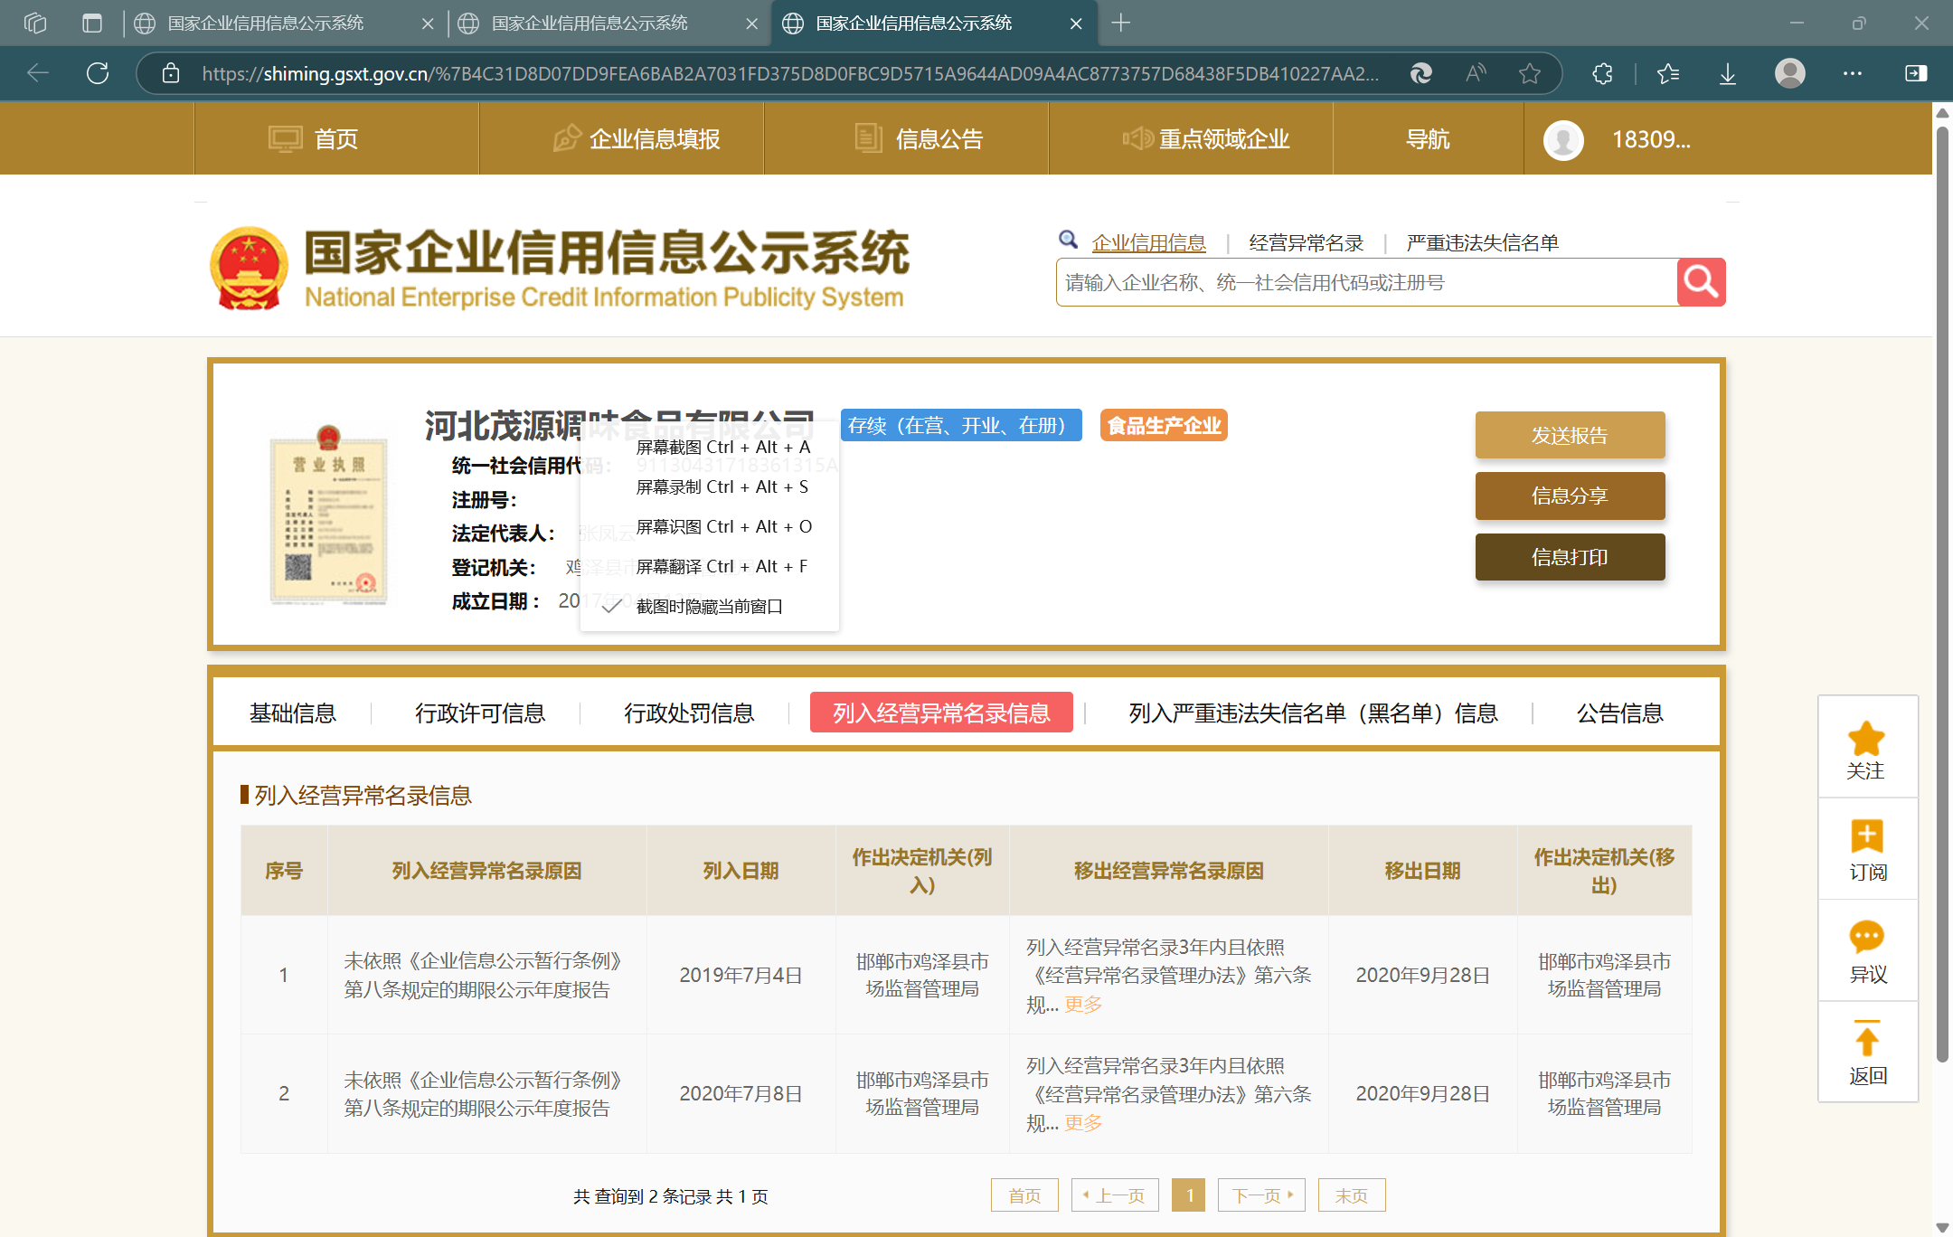Click the 异议 objection bubble icon
Image resolution: width=1953 pixels, height=1237 pixels.
pos(1867,937)
